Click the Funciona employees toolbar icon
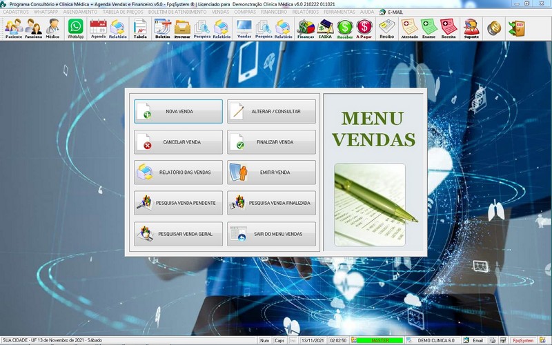This screenshot has width=552, height=345. coord(33,28)
